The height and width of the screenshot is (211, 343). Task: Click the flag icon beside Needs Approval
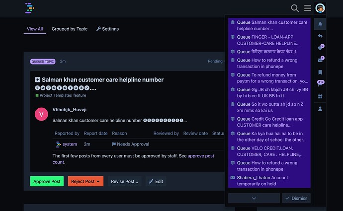(114, 144)
